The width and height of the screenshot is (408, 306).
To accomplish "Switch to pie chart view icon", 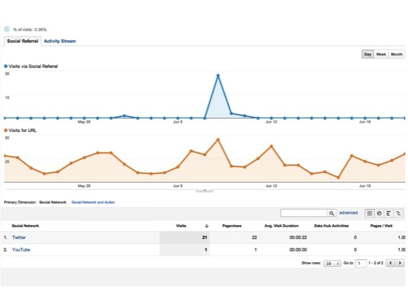I will (x=379, y=213).
